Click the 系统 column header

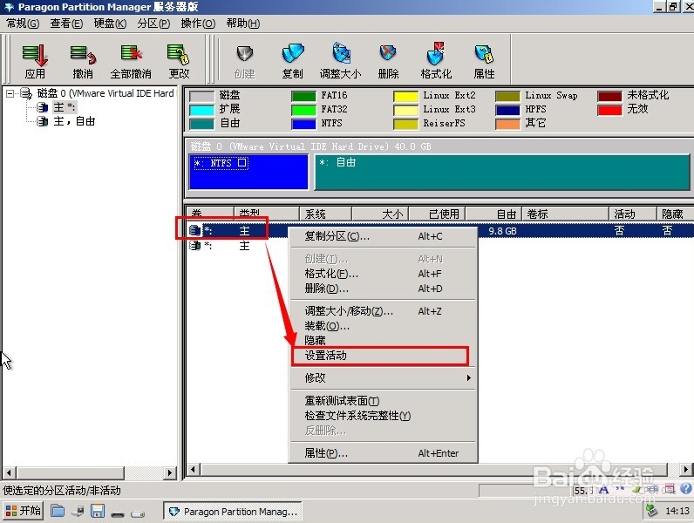[x=326, y=214]
